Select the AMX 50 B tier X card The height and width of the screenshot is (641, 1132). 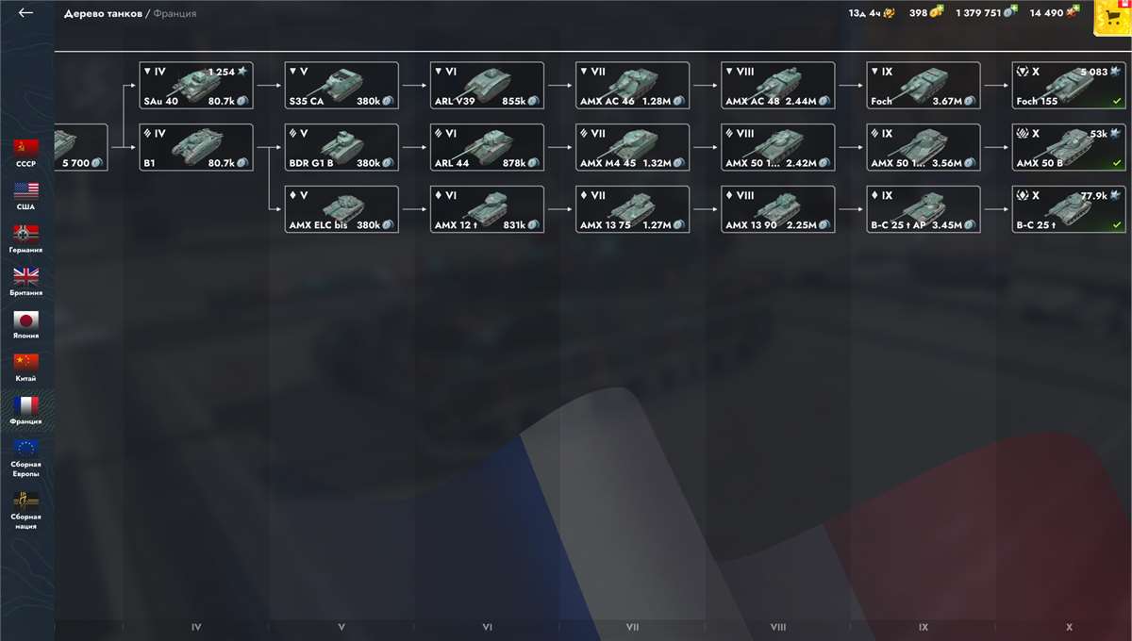[1069, 147]
